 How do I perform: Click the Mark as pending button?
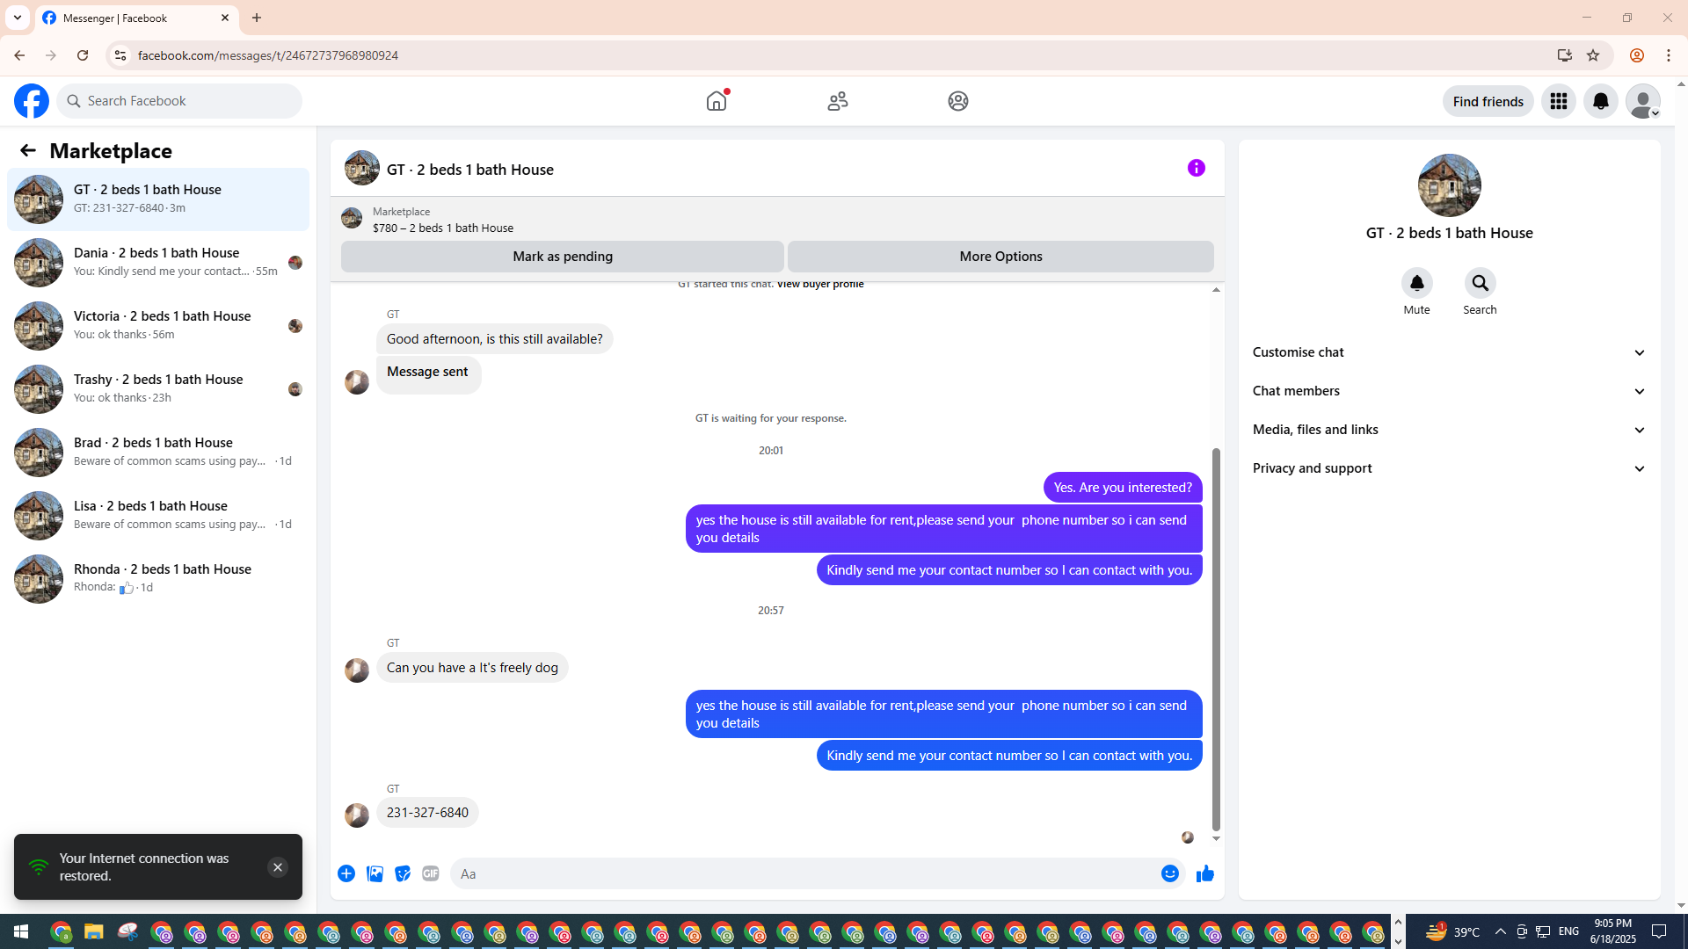click(563, 257)
